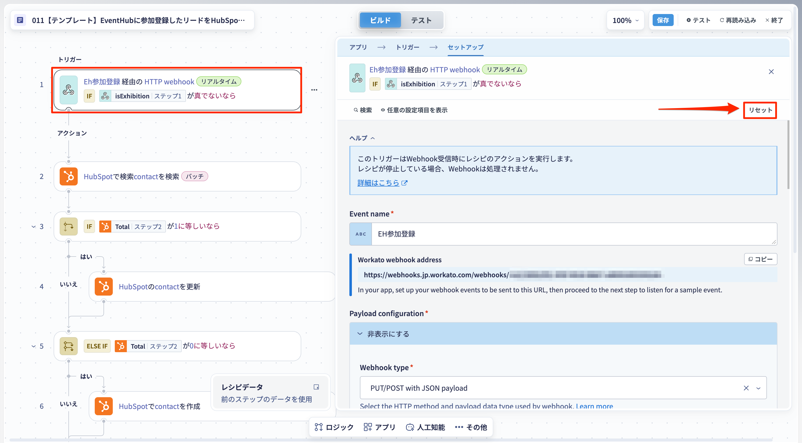Open the 100% zoom dropdown
Screen dimensions: 802x443
click(x=625, y=20)
